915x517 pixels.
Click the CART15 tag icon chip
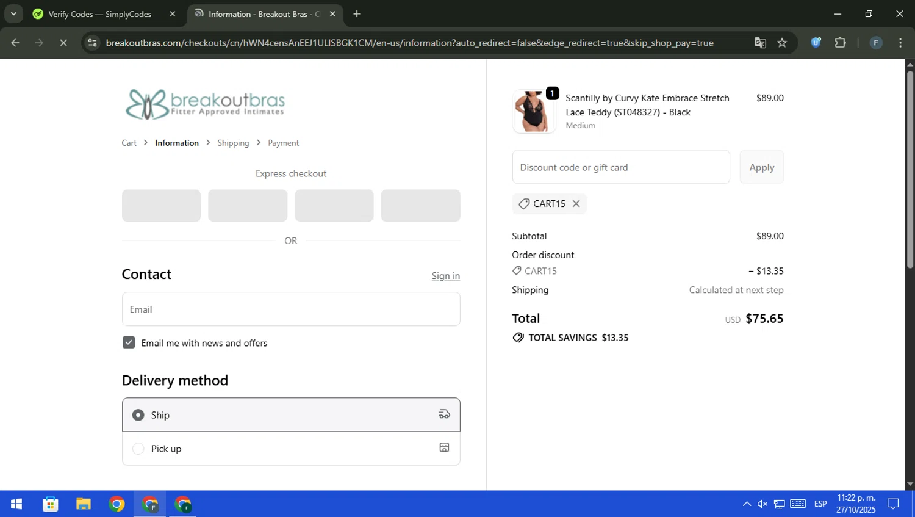point(524,204)
